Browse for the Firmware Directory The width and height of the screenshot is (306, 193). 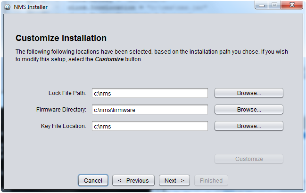[x=249, y=110]
